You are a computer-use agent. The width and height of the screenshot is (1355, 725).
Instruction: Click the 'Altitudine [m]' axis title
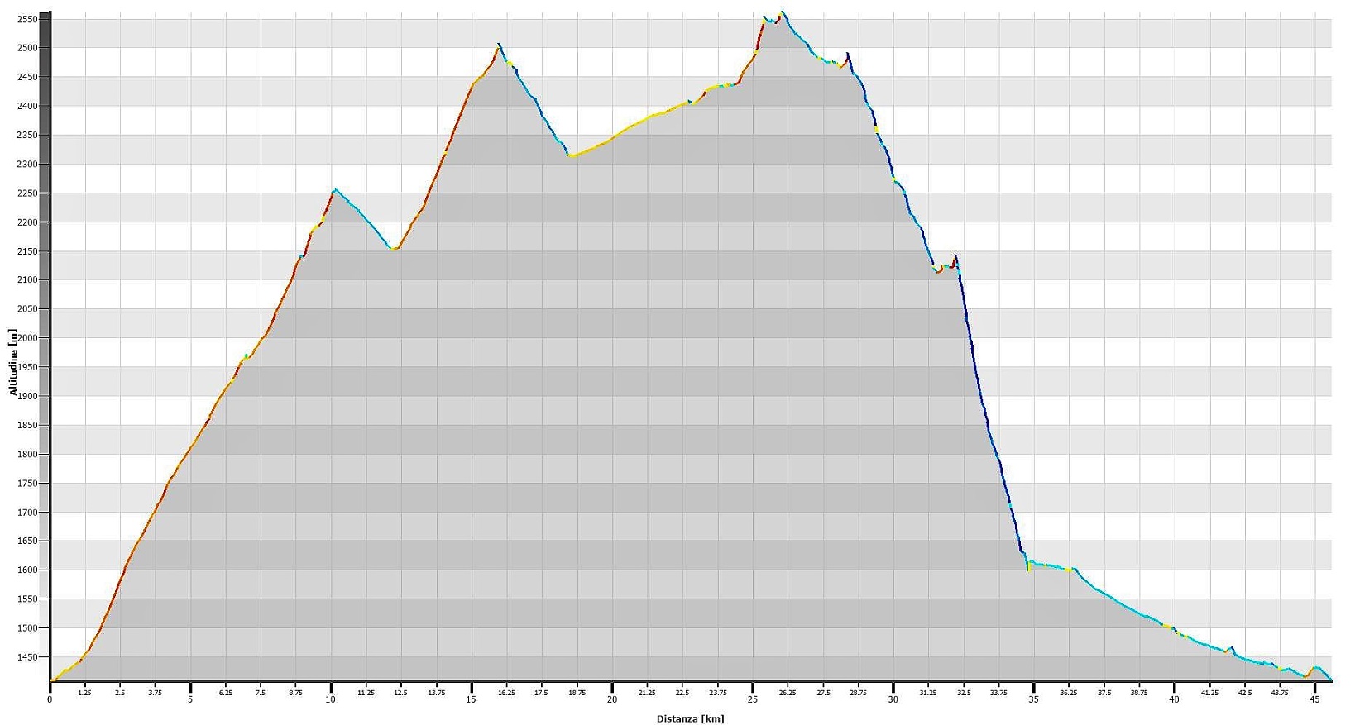[x=12, y=362]
